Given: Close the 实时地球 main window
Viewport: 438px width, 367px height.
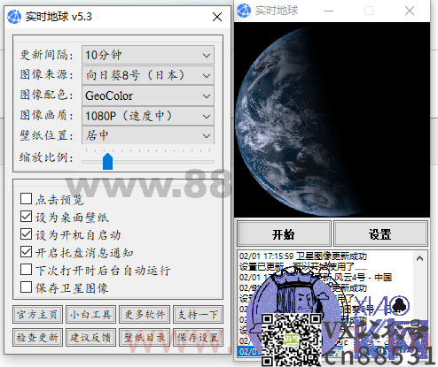Looking at the screenshot, I should click(410, 11).
